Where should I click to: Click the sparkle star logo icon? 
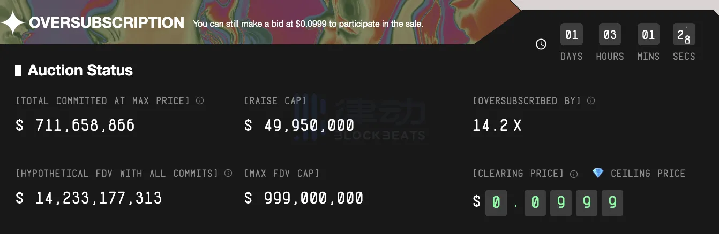12,23
